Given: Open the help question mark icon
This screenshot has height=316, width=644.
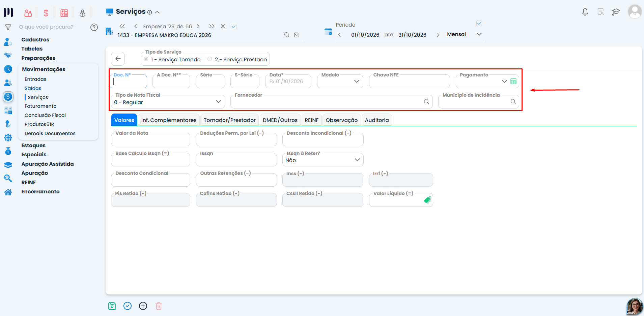Looking at the screenshot, I should tap(94, 27).
